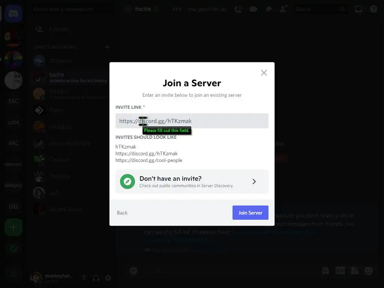The image size is (384, 288).
Task: Go Back in the Join a Server dialog
Action: tap(122, 213)
